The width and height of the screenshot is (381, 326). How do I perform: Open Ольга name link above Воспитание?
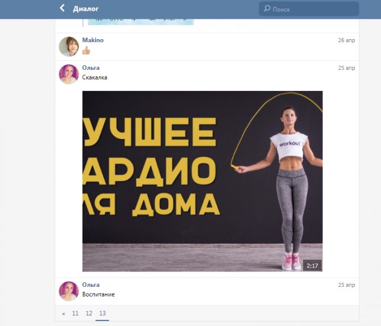pos(90,285)
